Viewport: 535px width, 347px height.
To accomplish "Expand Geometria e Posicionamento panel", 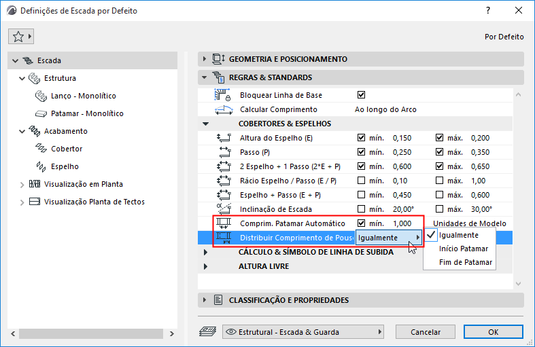I will click(x=205, y=59).
